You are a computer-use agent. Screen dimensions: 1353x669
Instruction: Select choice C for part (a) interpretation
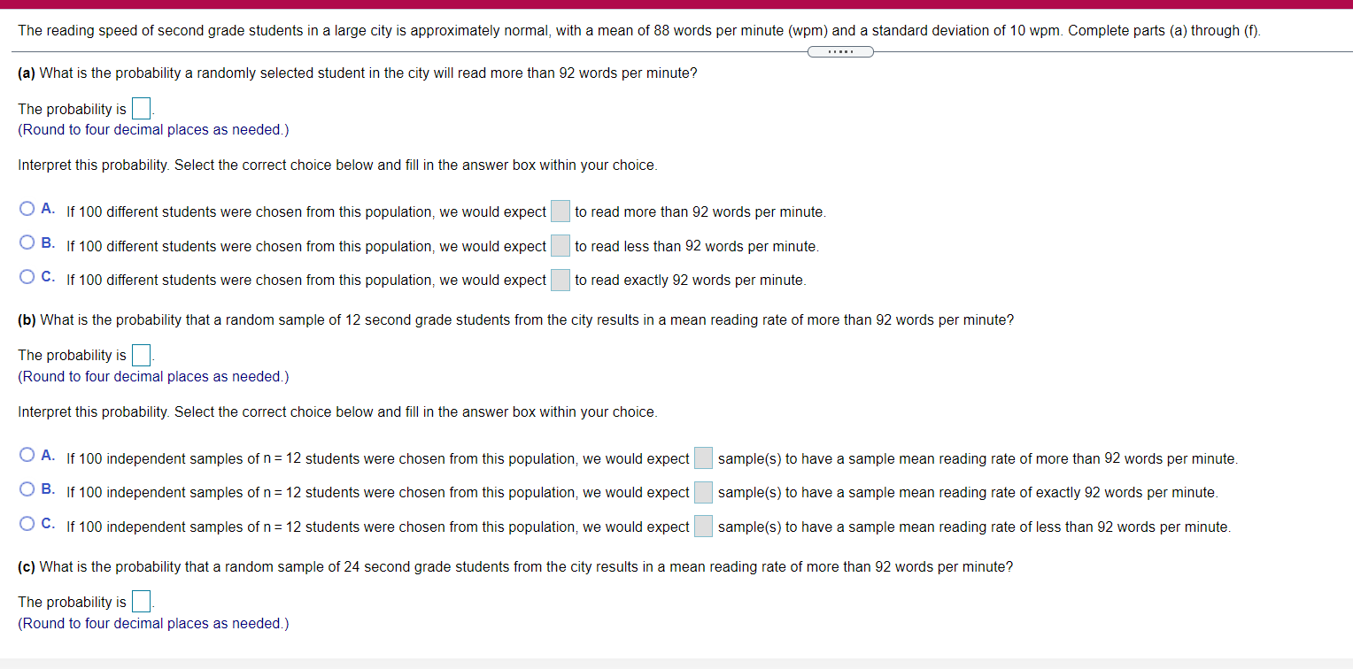(27, 276)
